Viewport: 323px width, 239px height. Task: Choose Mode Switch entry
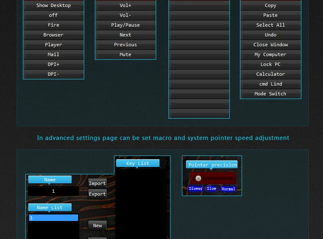tap(271, 94)
